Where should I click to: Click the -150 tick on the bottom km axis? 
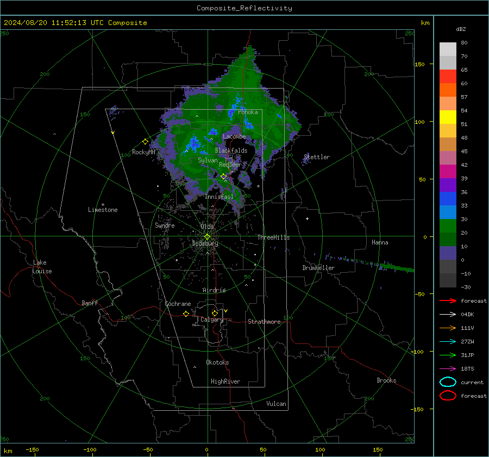pos(32,450)
